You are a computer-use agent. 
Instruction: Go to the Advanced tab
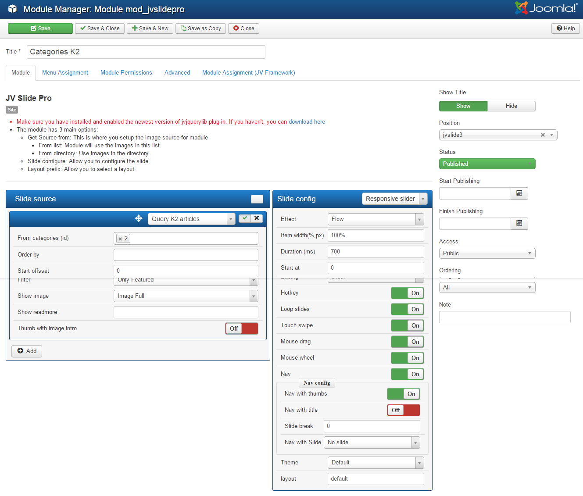[x=177, y=73]
